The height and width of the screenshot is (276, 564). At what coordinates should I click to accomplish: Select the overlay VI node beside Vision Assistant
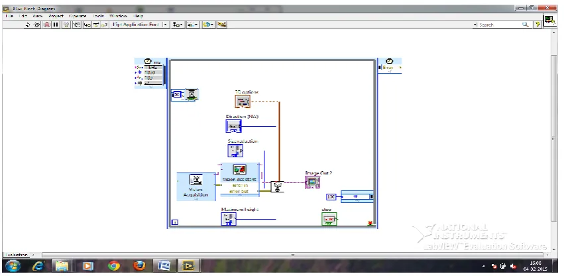277,186
